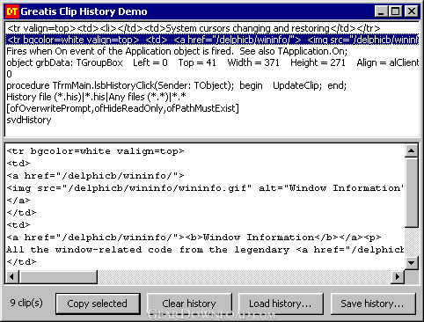Click the DT application icon in title bar
424x322 pixels.
click(12, 11)
